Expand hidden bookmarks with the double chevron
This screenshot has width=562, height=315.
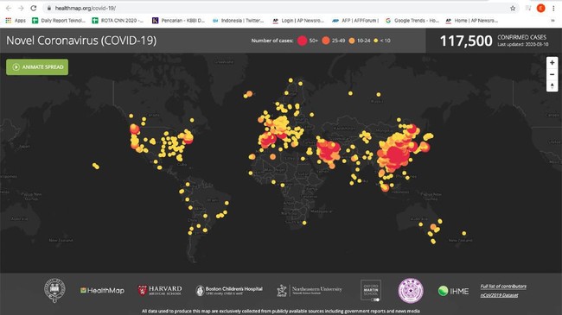point(552,21)
